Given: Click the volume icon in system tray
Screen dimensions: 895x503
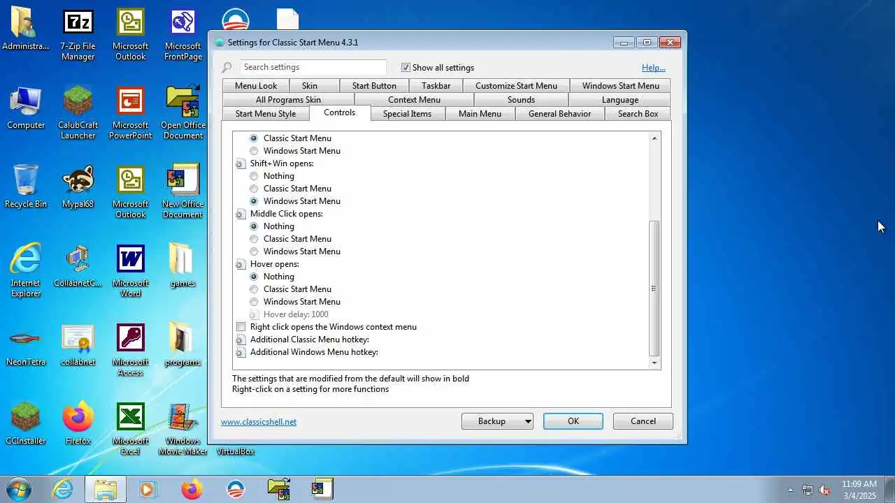Looking at the screenshot, I should 825,490.
